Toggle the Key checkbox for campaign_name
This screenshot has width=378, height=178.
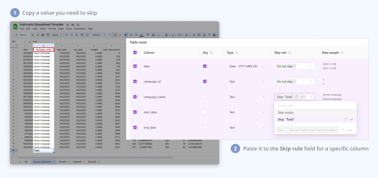pos(205,97)
